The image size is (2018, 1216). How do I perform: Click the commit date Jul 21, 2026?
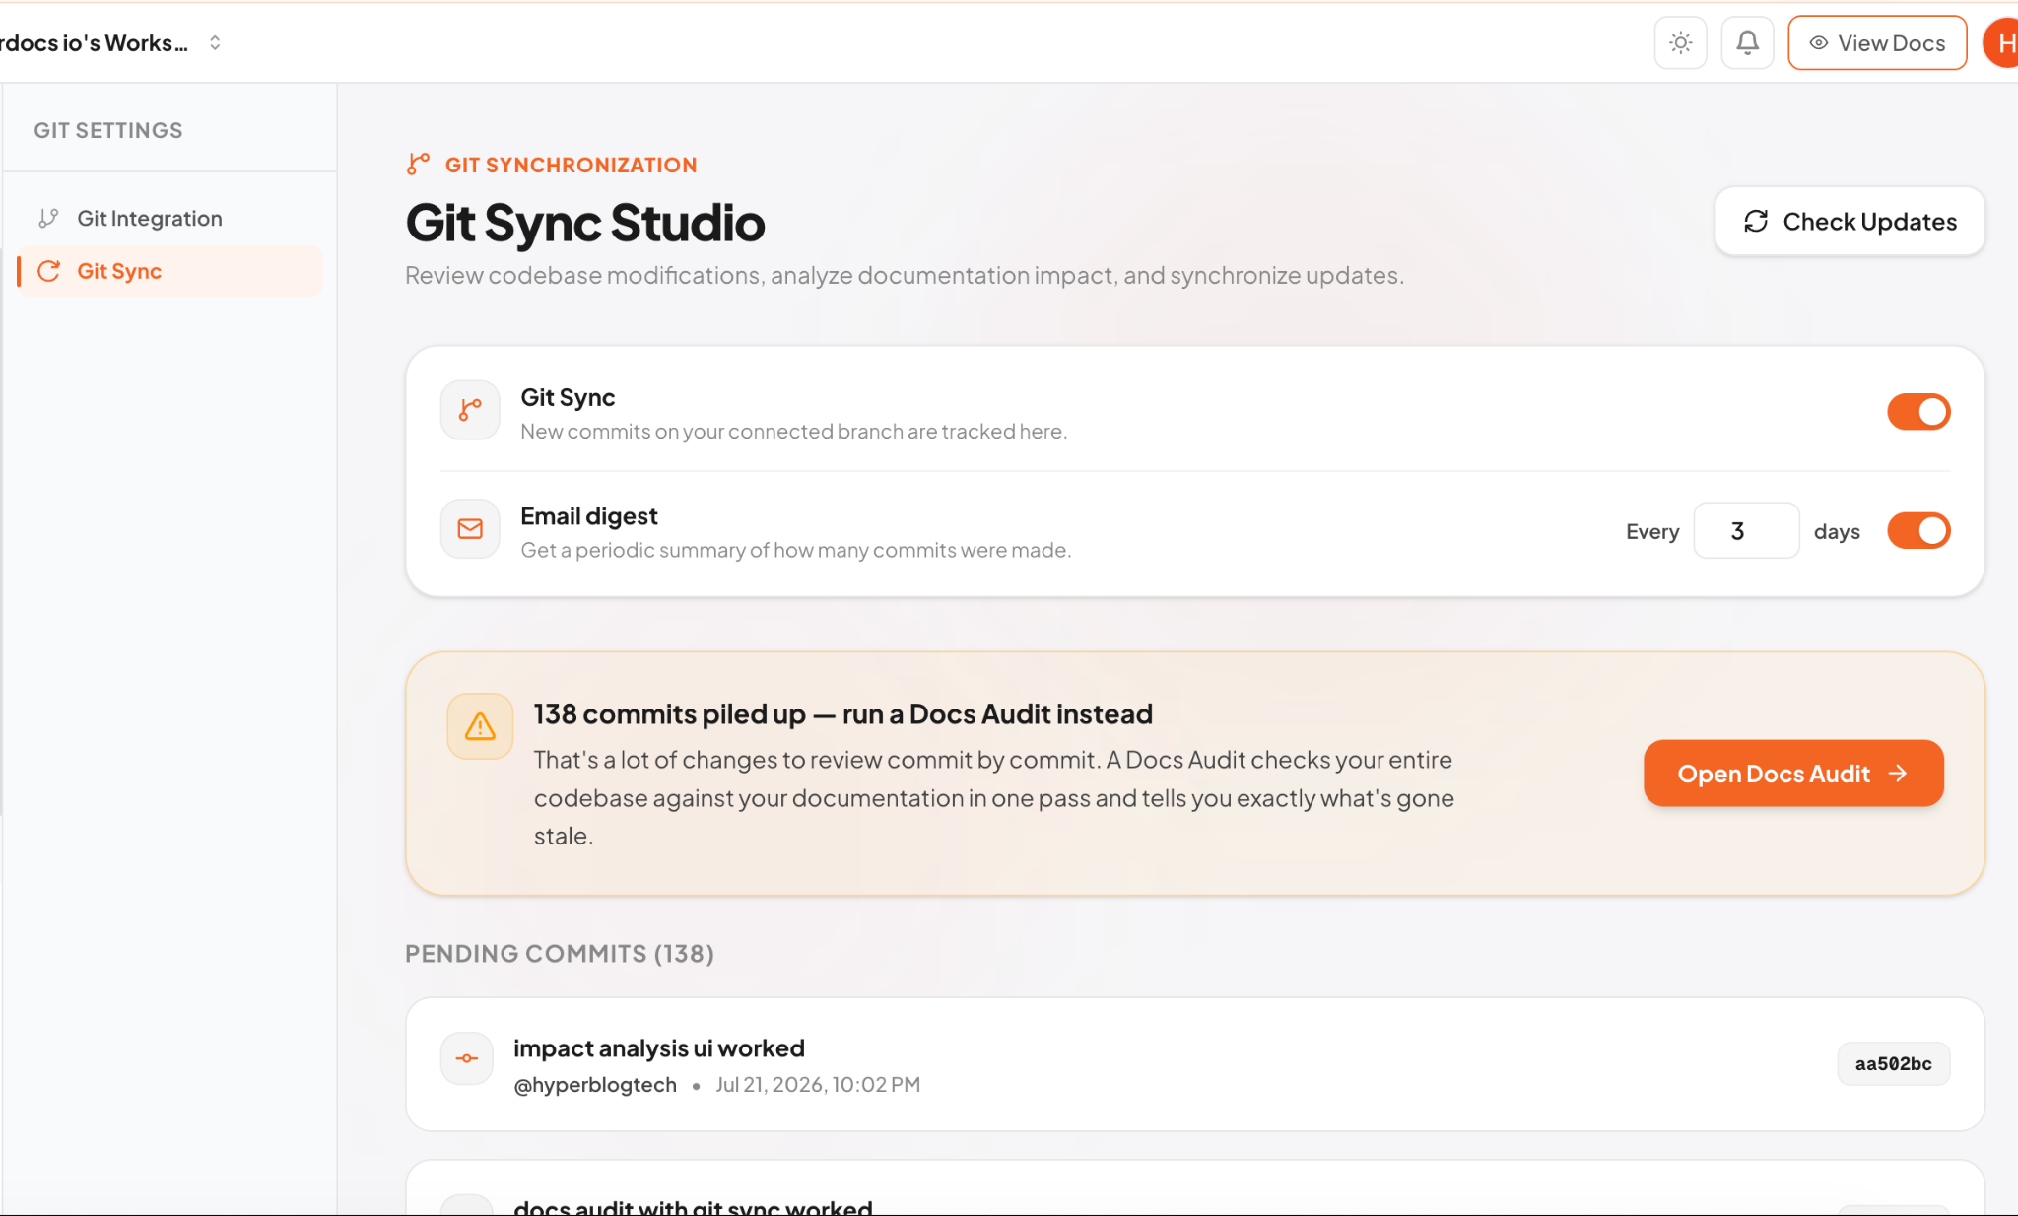(818, 1085)
